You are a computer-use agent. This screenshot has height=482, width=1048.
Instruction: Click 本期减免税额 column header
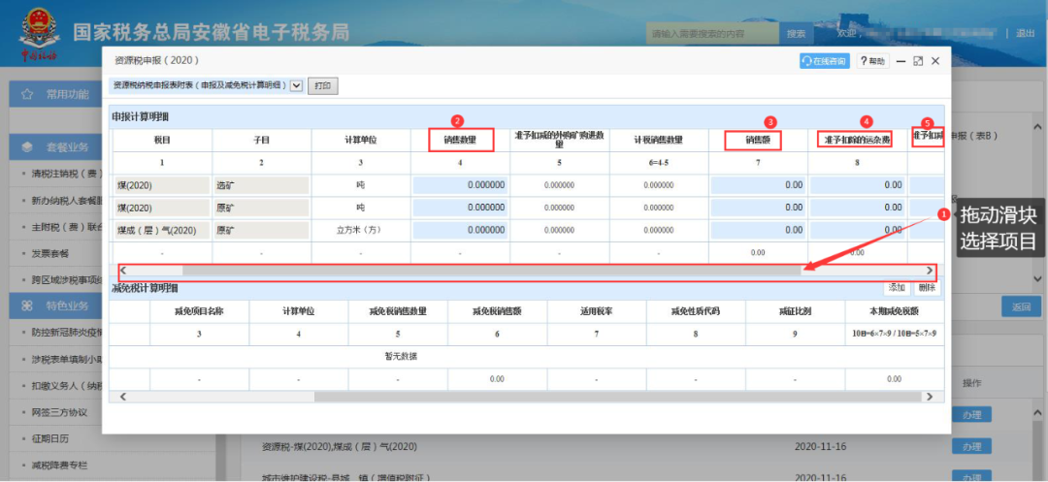895,311
